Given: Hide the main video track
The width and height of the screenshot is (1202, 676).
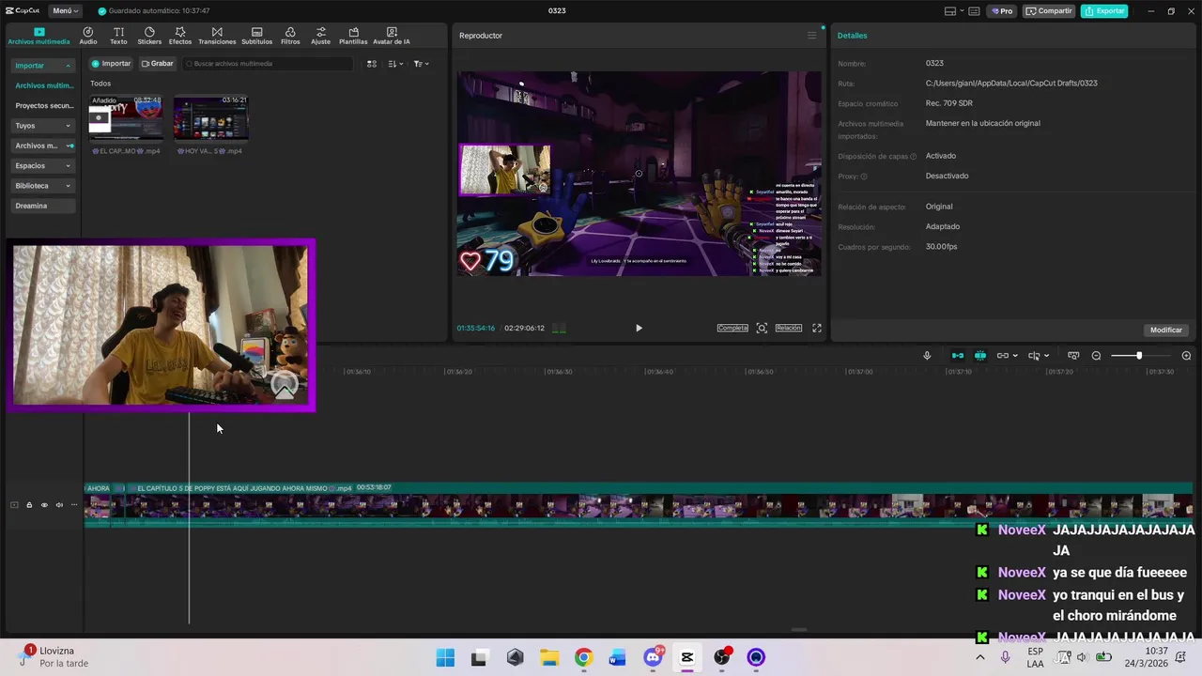Looking at the screenshot, I should [x=44, y=505].
